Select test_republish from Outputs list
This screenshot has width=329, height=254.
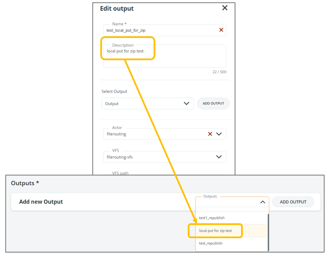(x=211, y=243)
